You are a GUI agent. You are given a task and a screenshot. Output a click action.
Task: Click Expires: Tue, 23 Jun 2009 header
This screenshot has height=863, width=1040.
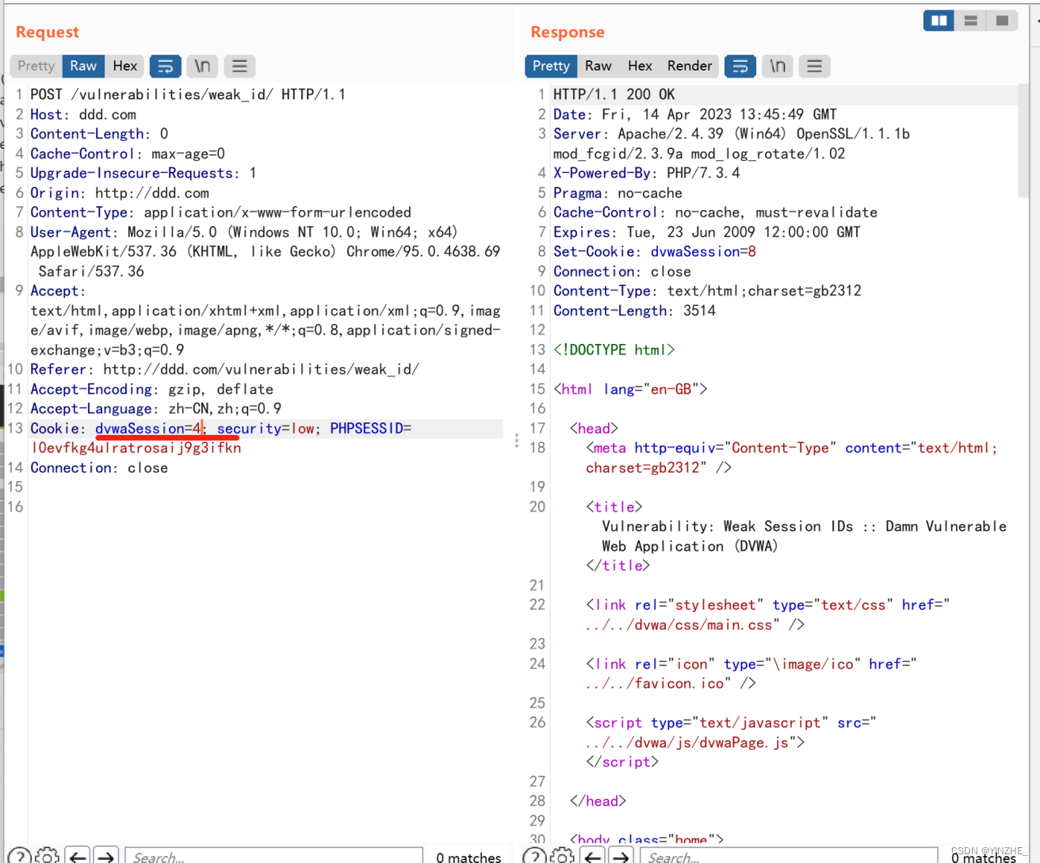click(707, 232)
